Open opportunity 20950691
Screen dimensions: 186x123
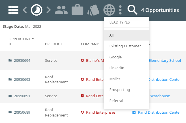[x=22, y=96]
